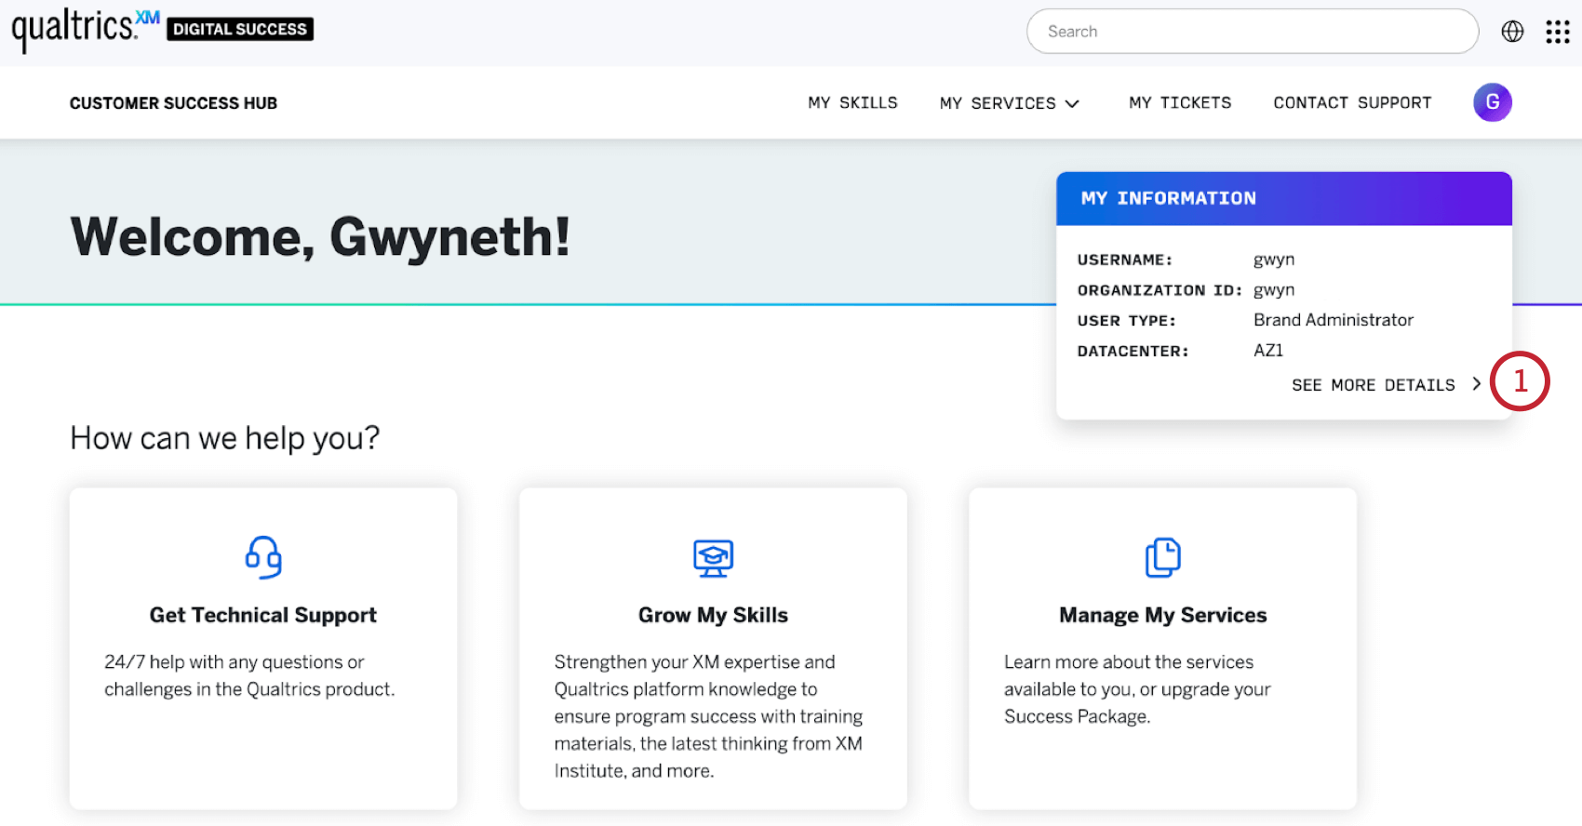The image size is (1582, 826).
Task: Open See More Details link
Action: point(1373,385)
